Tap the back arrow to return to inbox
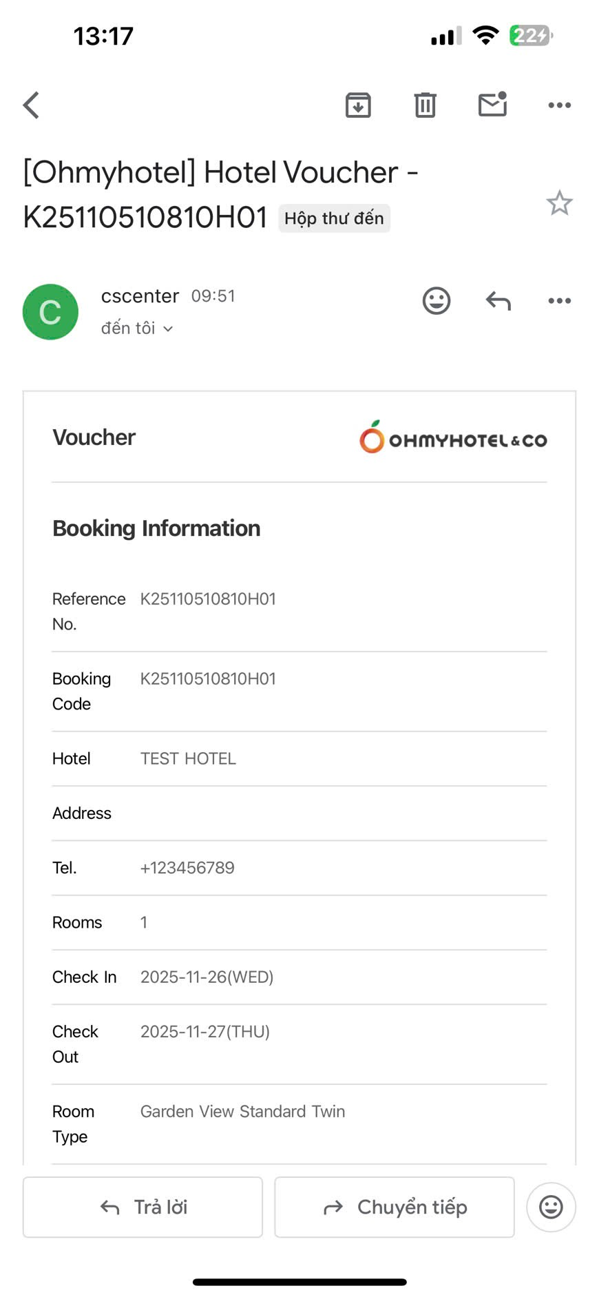 tap(32, 105)
